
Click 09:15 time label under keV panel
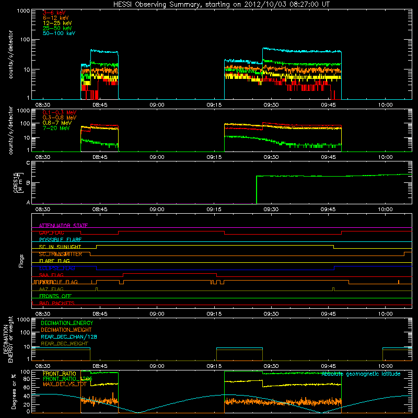[x=214, y=105]
